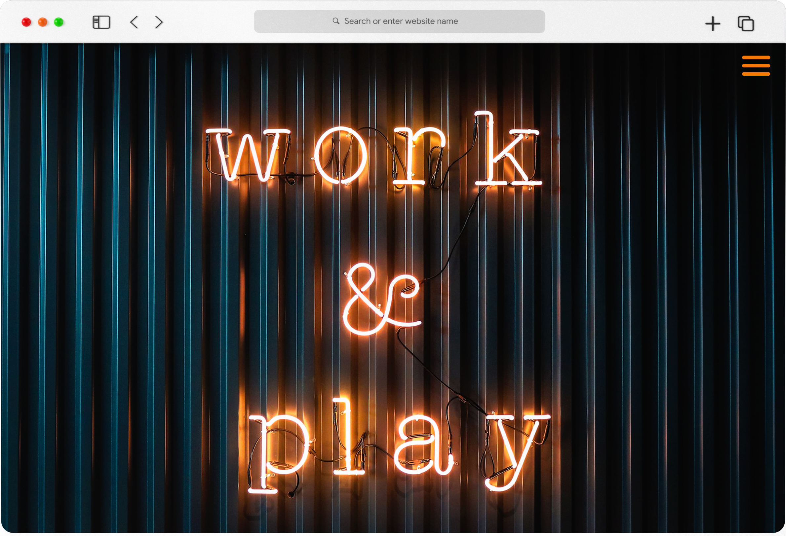The width and height of the screenshot is (786, 536).
Task: Toggle the browser sidebar panel
Action: click(101, 22)
